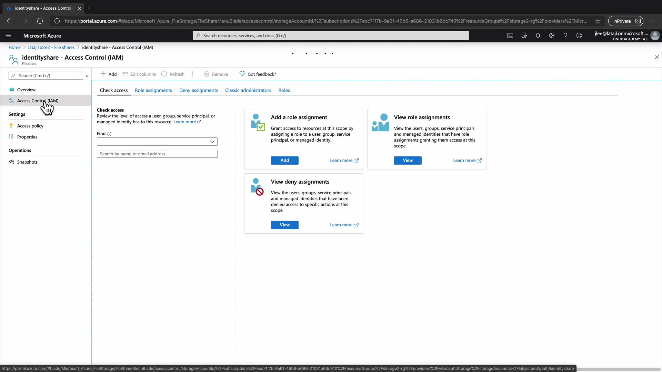This screenshot has width=662, height=372.
Task: Switch to the Deny assignments tab
Action: pyautogui.click(x=198, y=90)
